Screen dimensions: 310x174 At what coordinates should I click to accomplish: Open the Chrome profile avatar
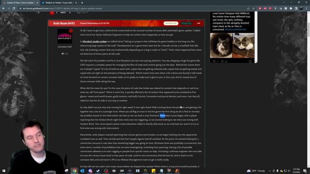pyautogui.click(x=301, y=9)
